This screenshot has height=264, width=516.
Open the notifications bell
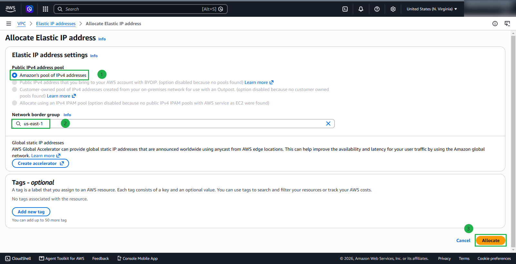pyautogui.click(x=361, y=9)
